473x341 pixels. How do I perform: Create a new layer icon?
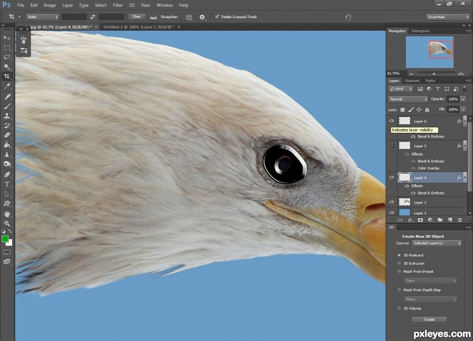450,220
